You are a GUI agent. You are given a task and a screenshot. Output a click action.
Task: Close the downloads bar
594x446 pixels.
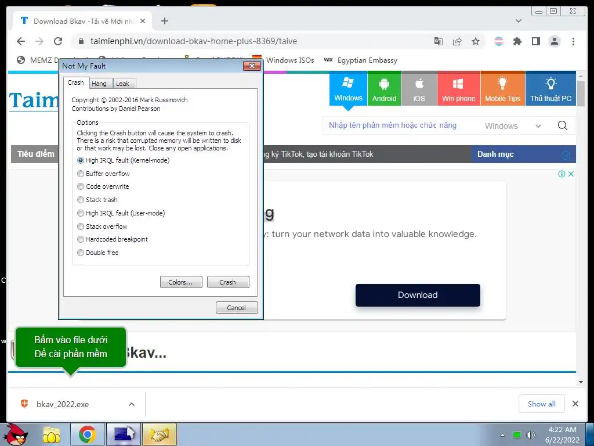point(575,404)
